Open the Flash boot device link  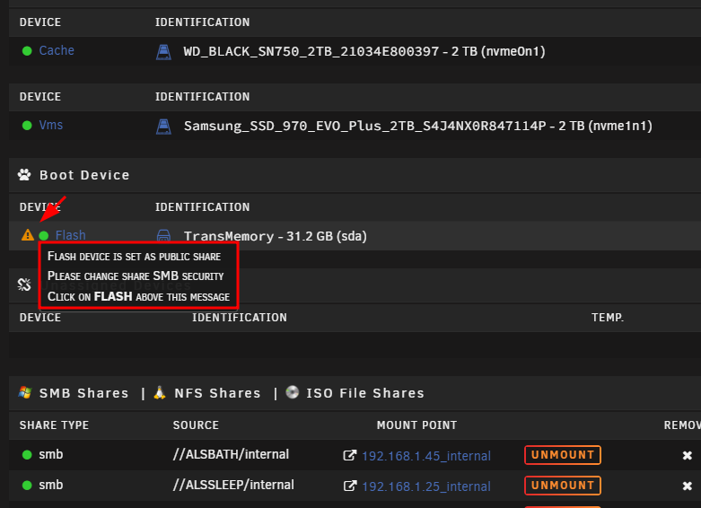point(71,235)
